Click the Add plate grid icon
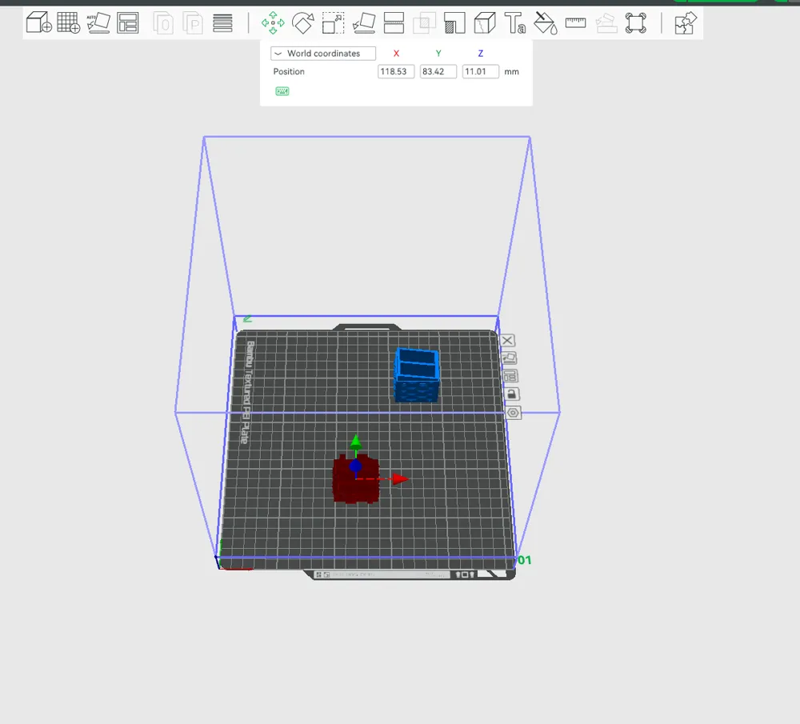The width and height of the screenshot is (800, 724). tap(68, 23)
